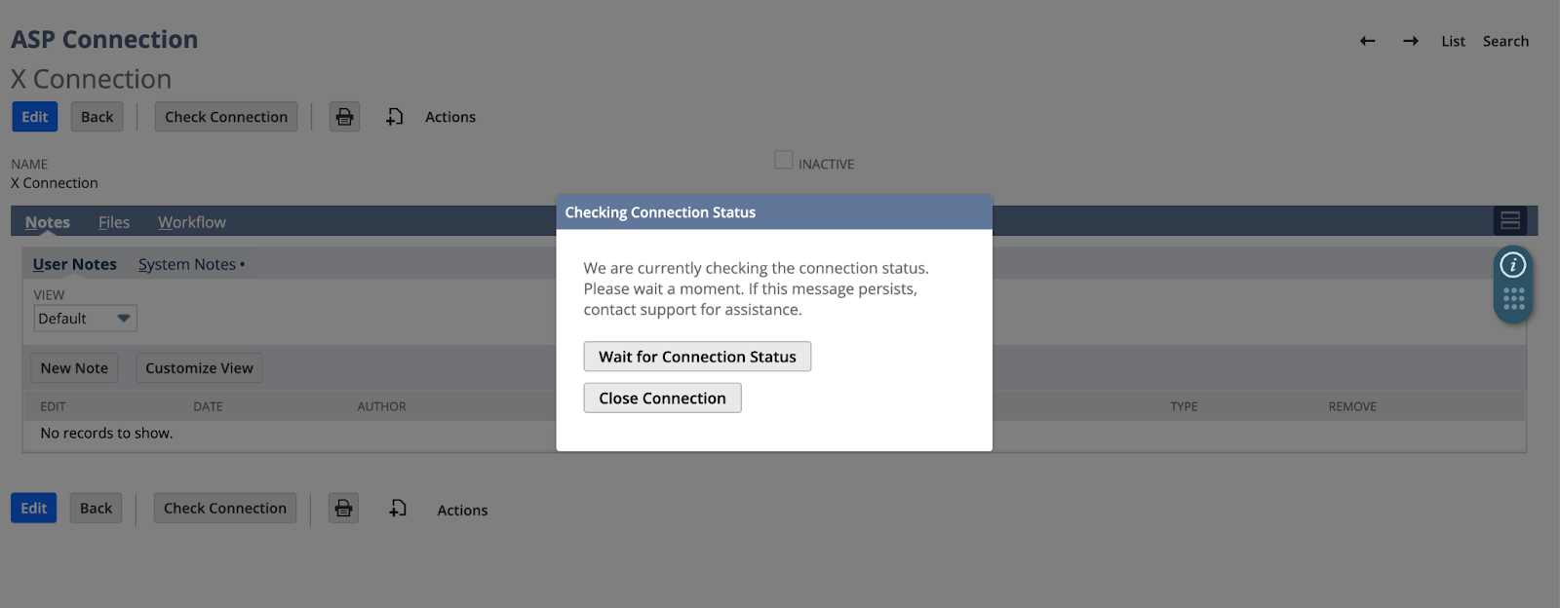Screen dimensions: 1560x608
Task: Go to previous record arrow
Action: [1367, 41]
